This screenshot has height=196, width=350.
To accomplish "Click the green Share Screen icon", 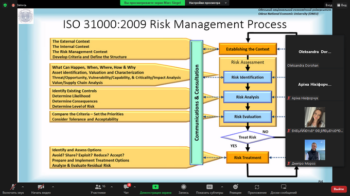I will click(155, 187).
